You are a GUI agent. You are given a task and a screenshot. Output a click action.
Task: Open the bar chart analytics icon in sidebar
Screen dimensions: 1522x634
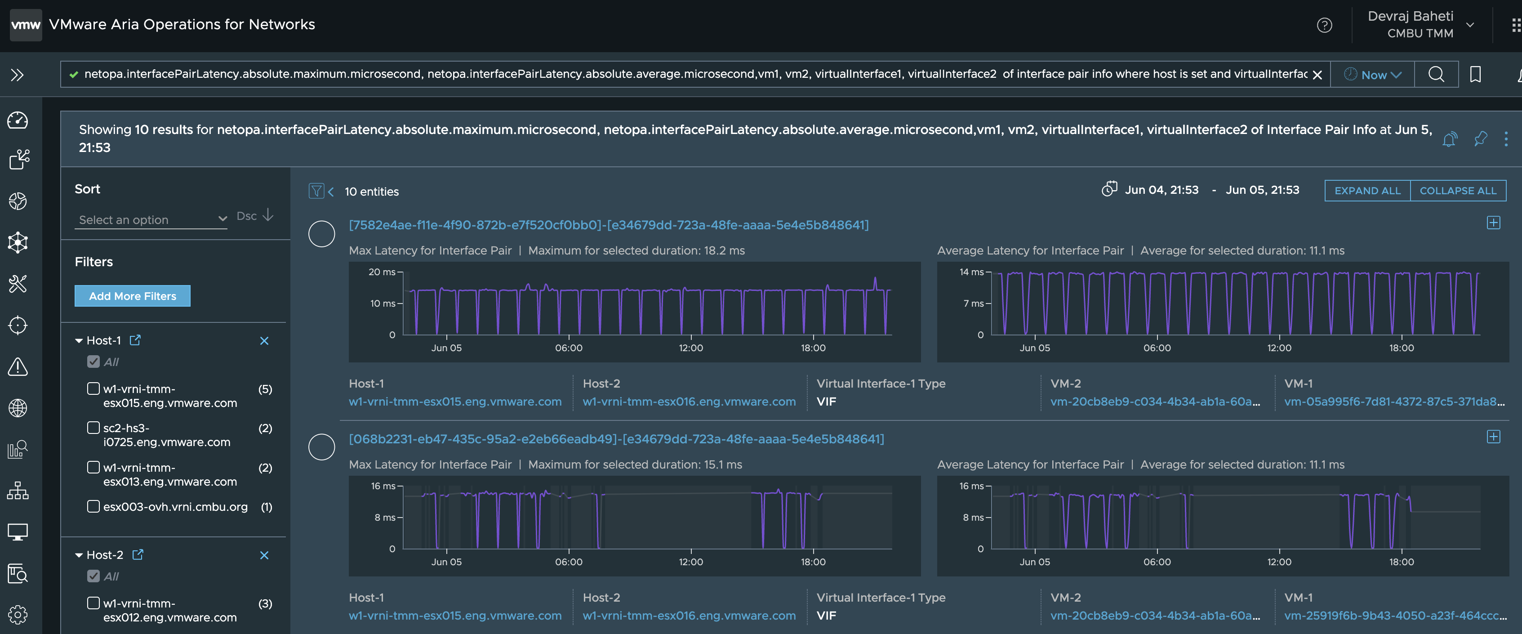[x=18, y=449]
